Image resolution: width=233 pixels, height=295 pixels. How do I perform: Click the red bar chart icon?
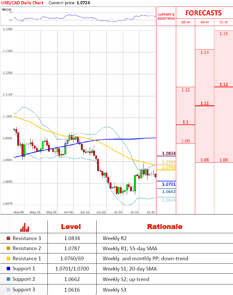[x=25, y=227]
